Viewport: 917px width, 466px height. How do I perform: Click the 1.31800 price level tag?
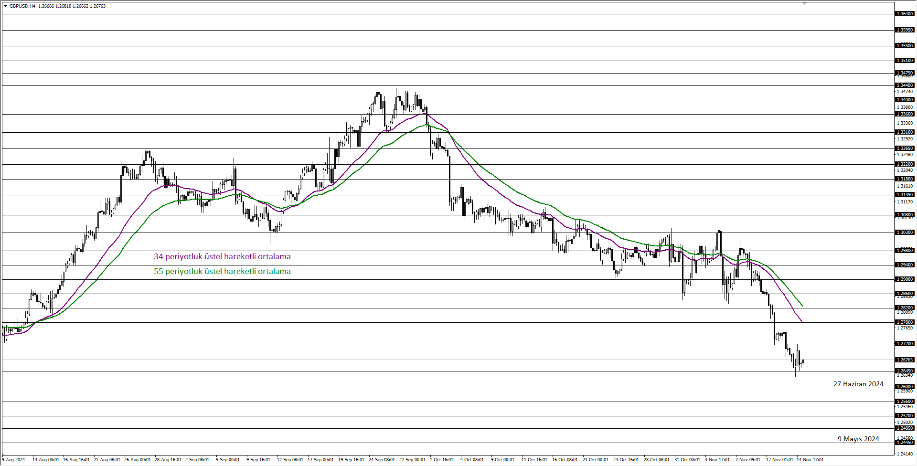pos(905,179)
